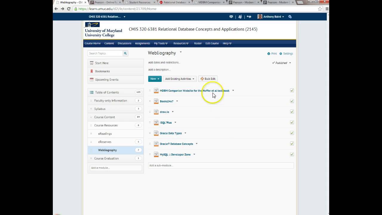Open the Chrome menu icon
The width and height of the screenshot is (382, 215).
click(x=327, y=9)
